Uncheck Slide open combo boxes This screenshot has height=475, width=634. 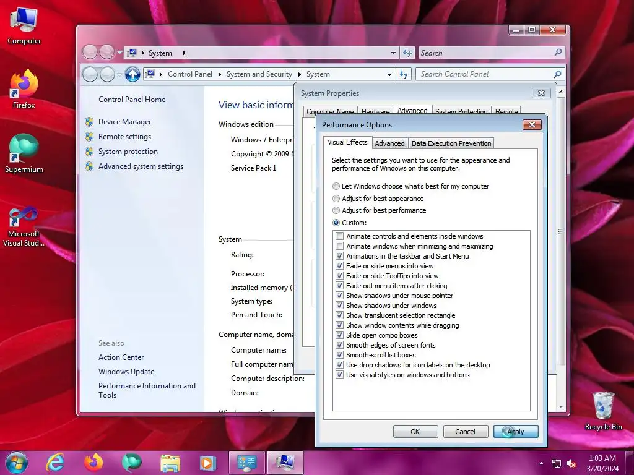coord(340,335)
